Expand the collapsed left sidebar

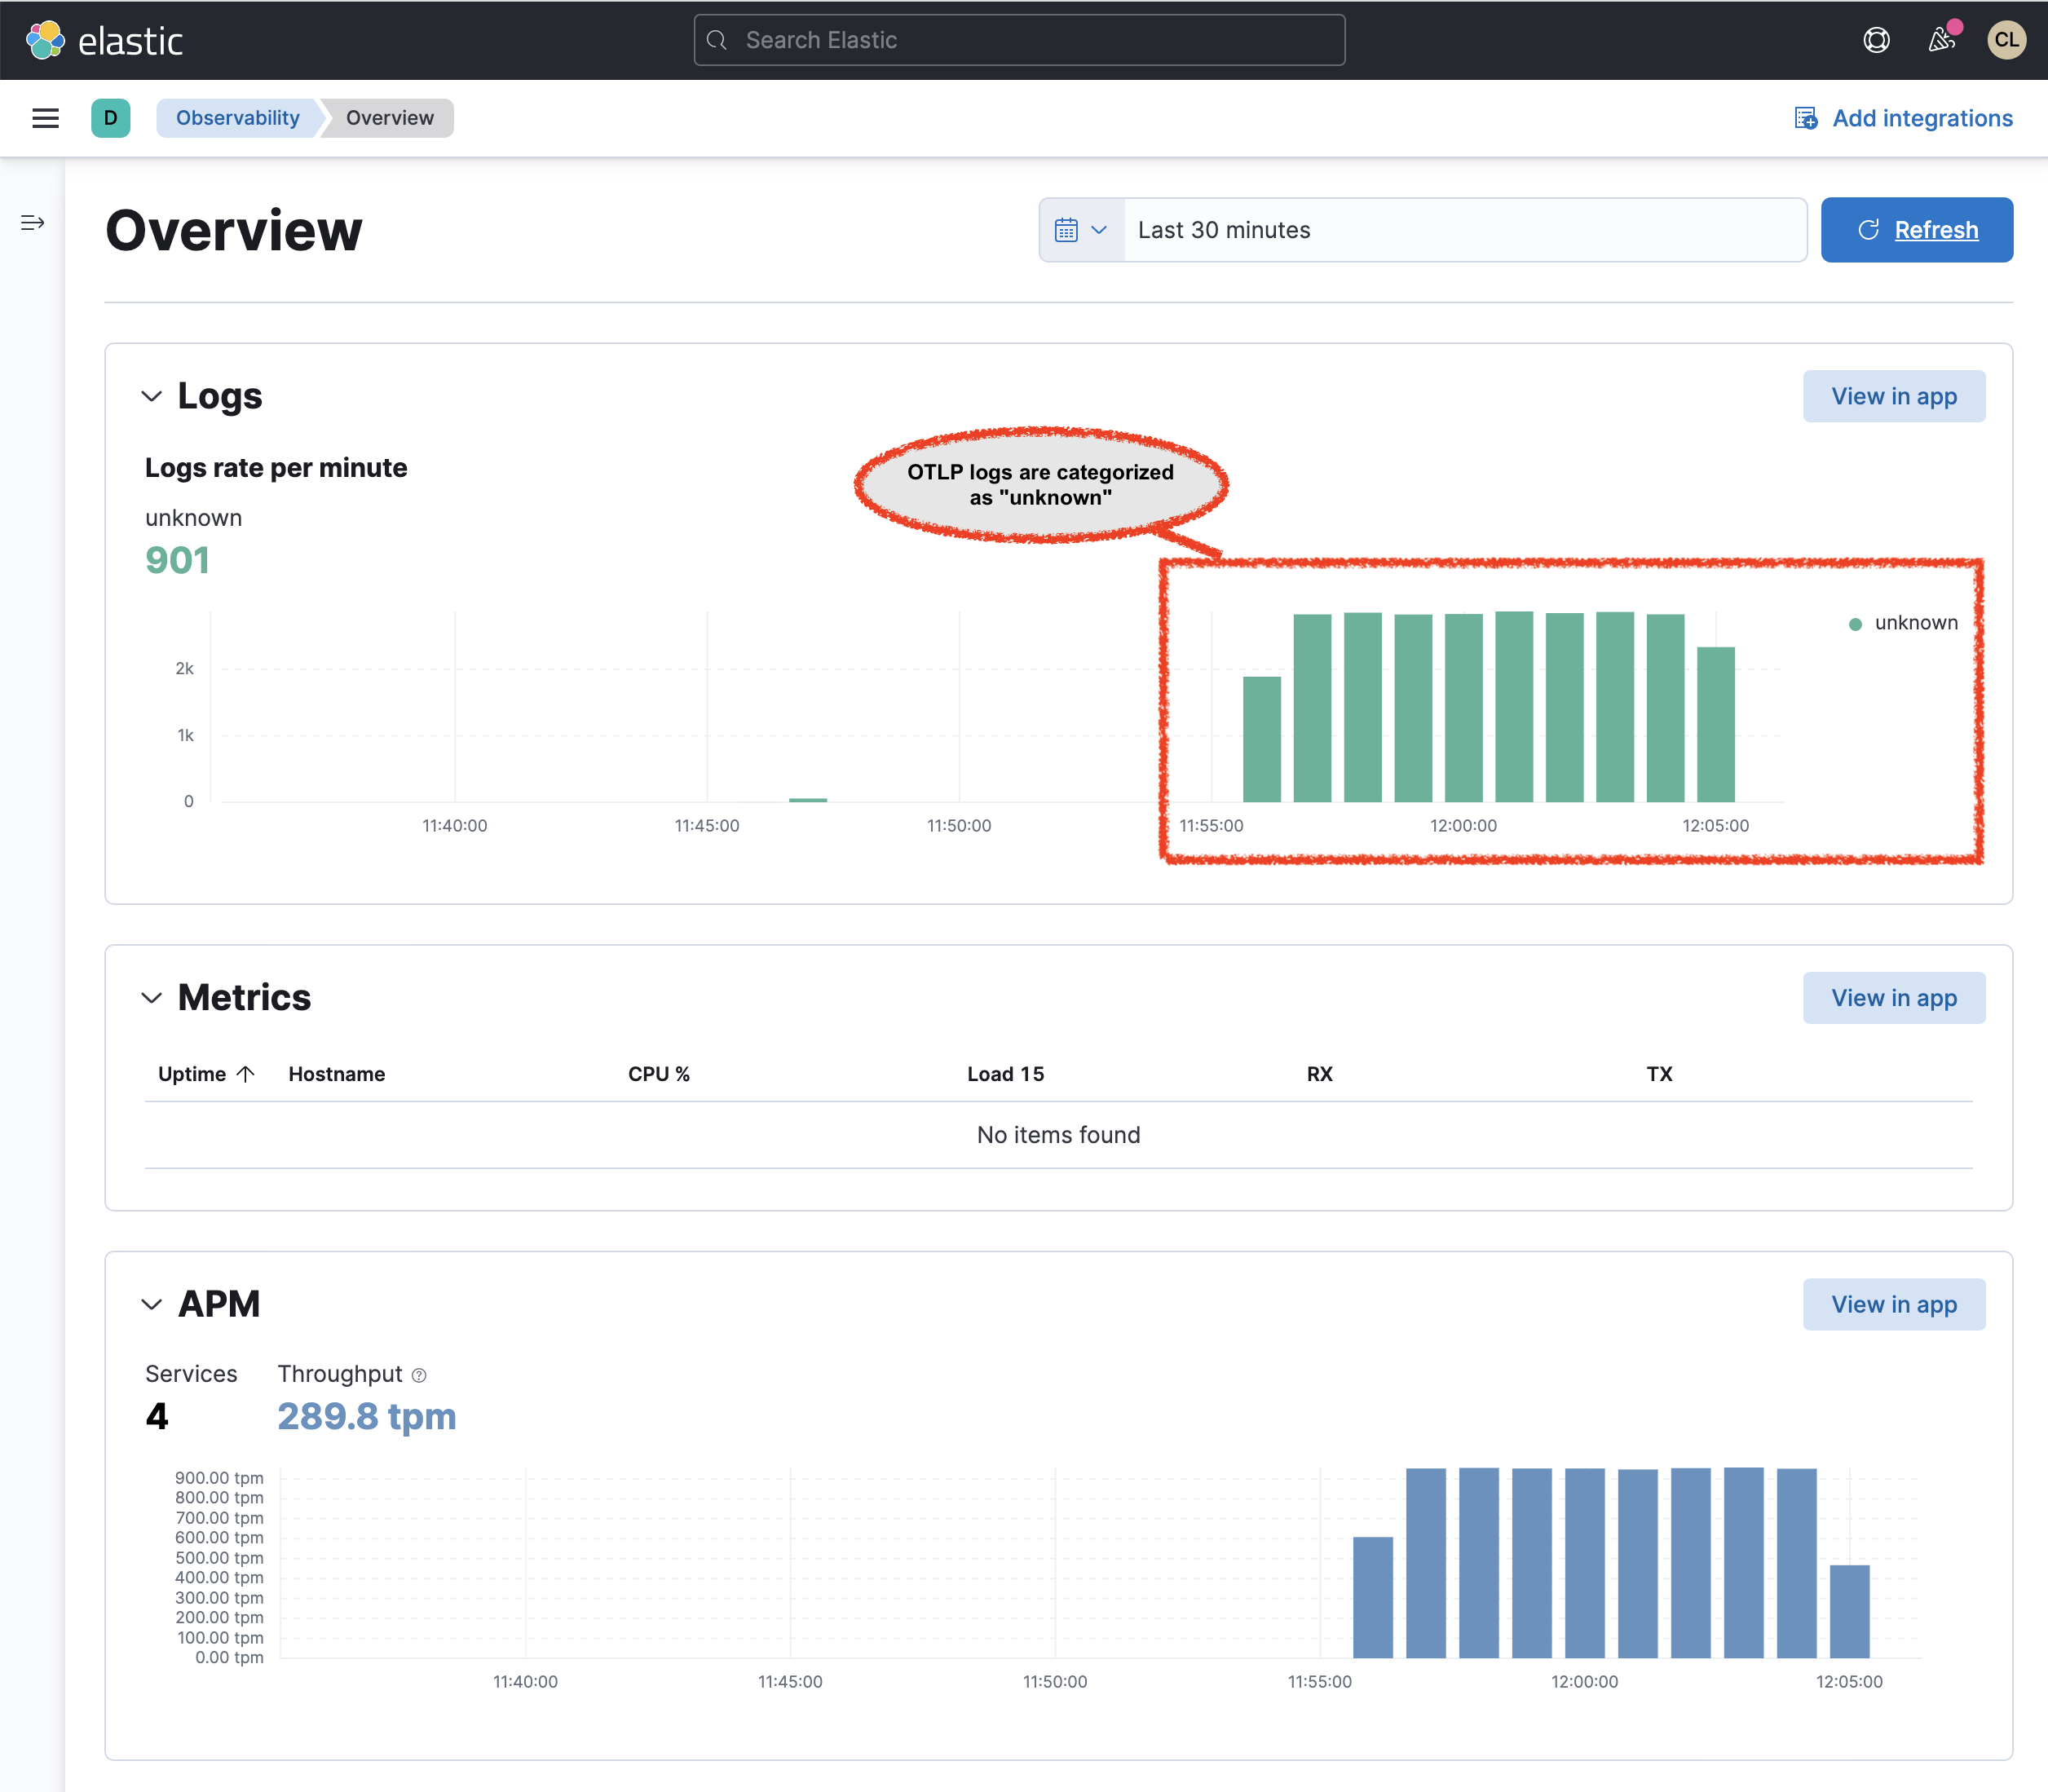point(31,222)
